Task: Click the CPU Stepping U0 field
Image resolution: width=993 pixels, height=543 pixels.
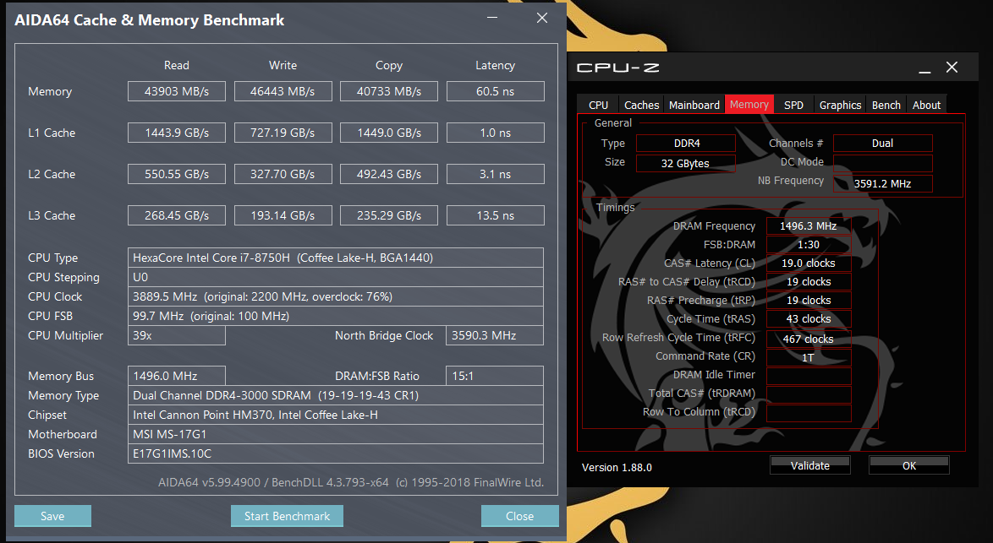Action: click(336, 277)
